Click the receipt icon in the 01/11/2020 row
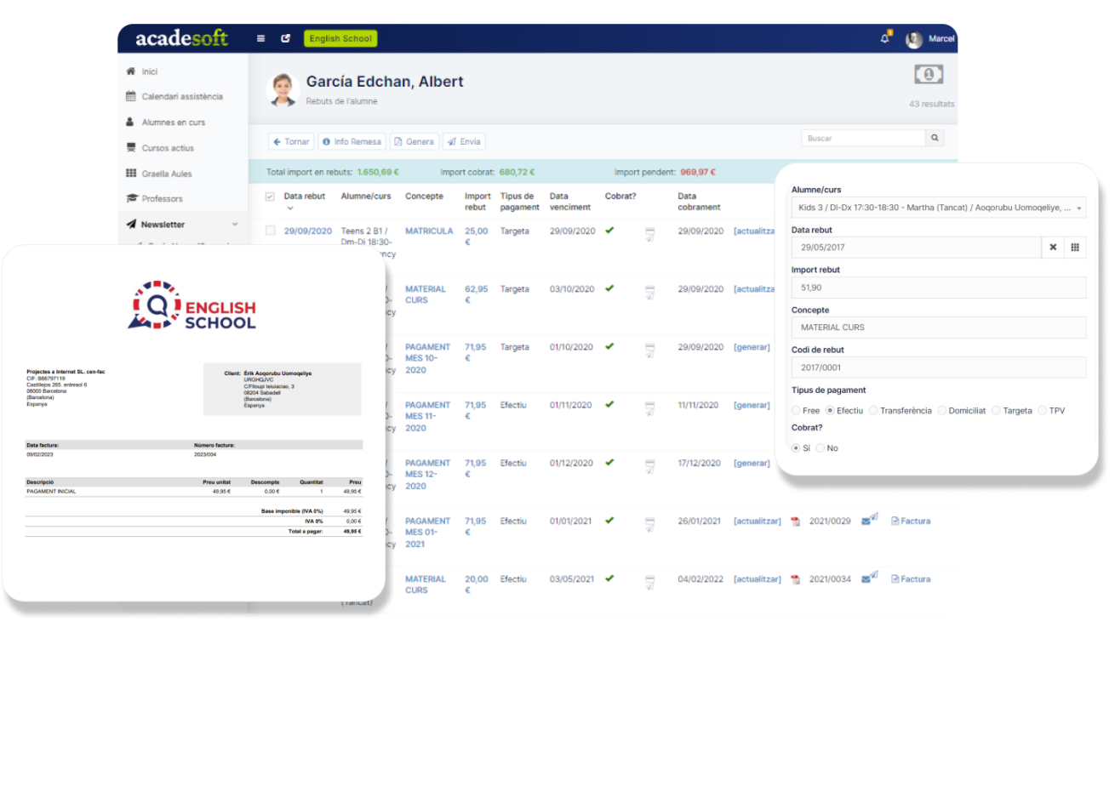Screen dimensions: 1115x792 [x=649, y=407]
